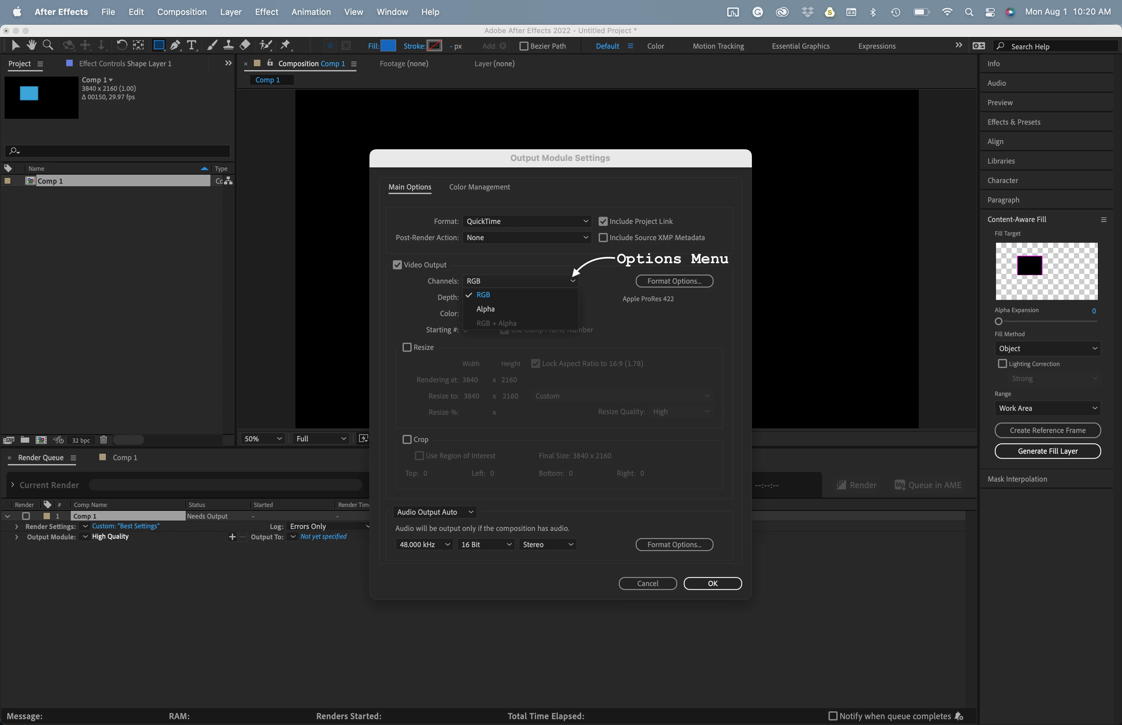This screenshot has width=1122, height=725.
Task: Click the delete trash icon in Project panel
Action: 104,440
